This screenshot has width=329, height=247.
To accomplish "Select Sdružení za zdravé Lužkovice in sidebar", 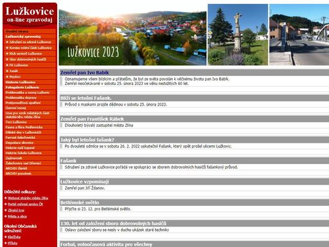I will 30,42.
